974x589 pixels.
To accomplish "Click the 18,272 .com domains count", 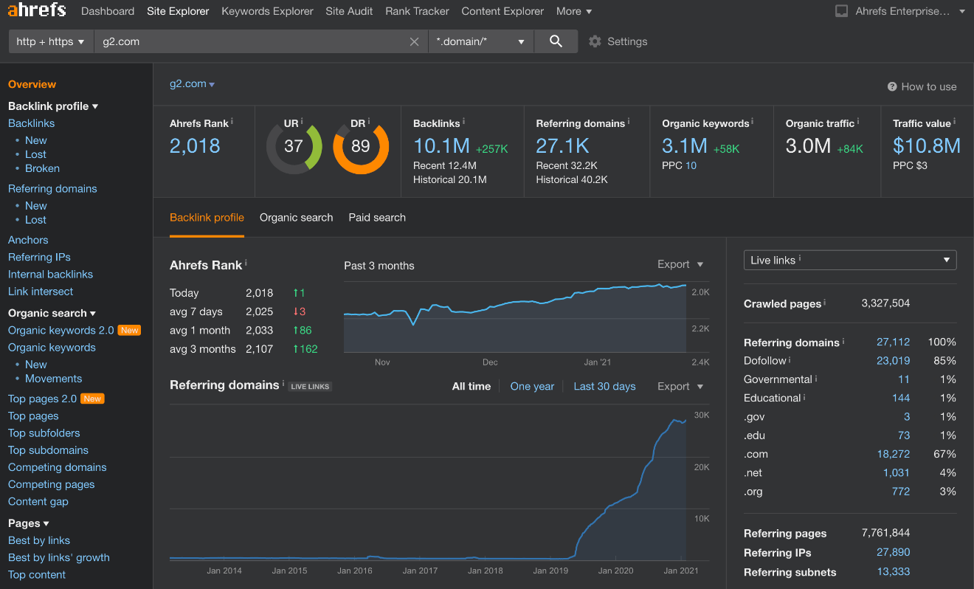I will 893,454.
